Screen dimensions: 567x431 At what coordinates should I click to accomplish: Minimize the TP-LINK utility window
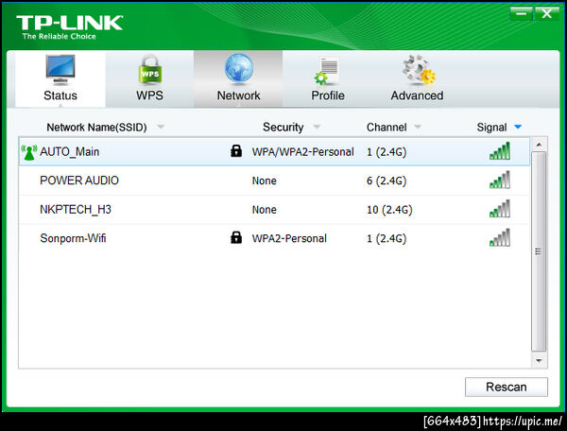pyautogui.click(x=521, y=14)
